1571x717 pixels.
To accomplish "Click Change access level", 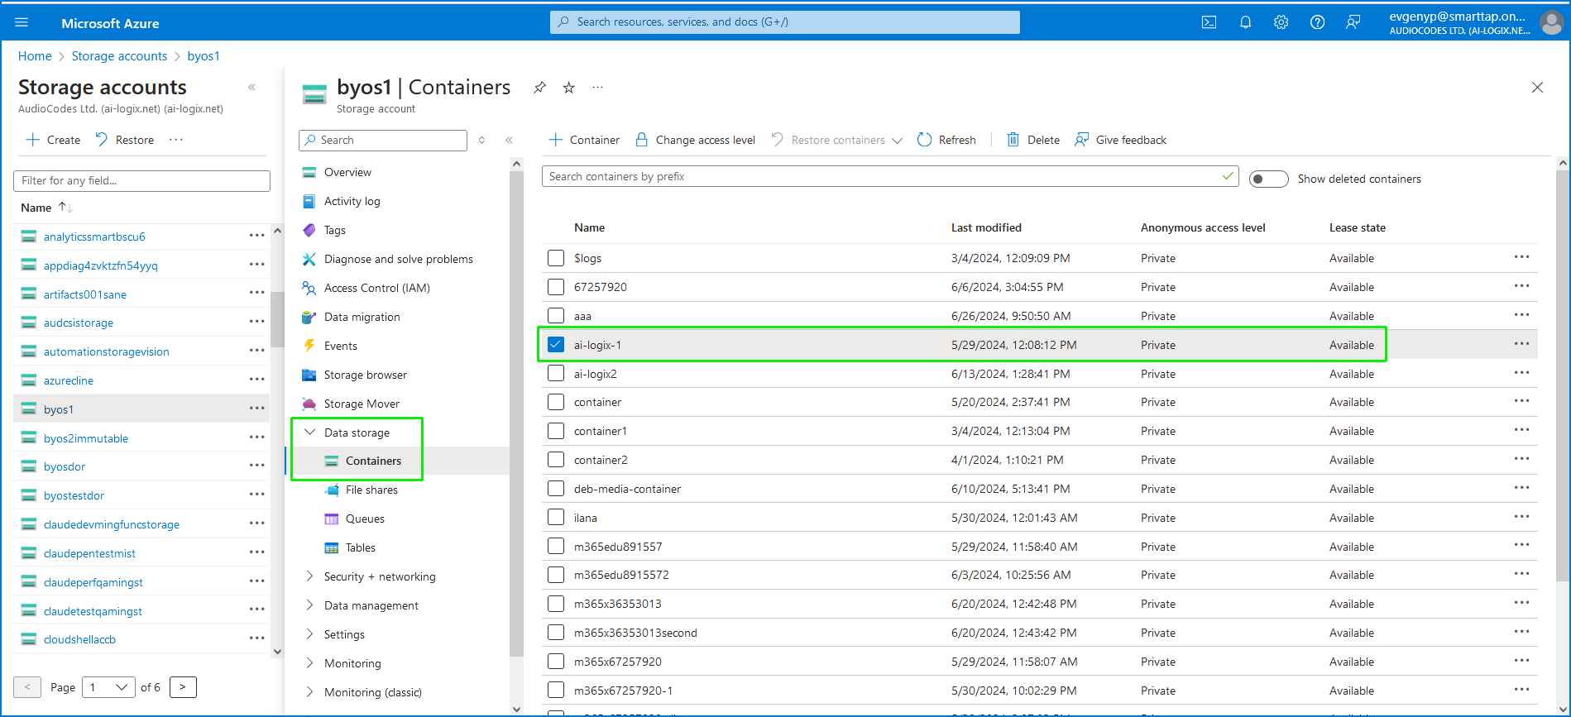I will pyautogui.click(x=695, y=140).
